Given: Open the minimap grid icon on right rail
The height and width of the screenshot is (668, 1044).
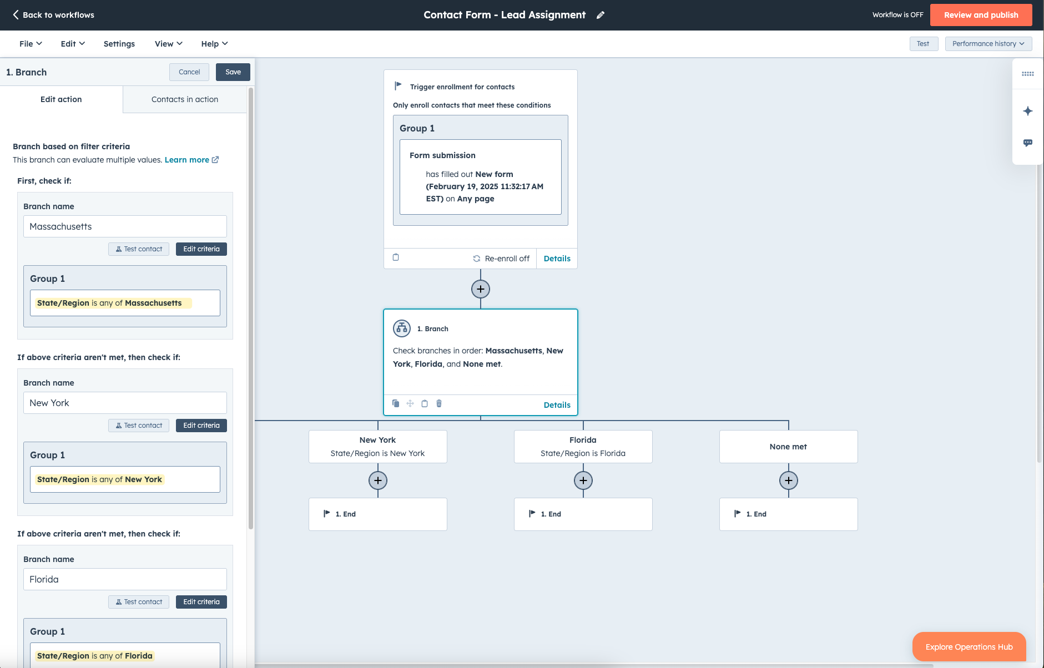Looking at the screenshot, I should [1027, 74].
